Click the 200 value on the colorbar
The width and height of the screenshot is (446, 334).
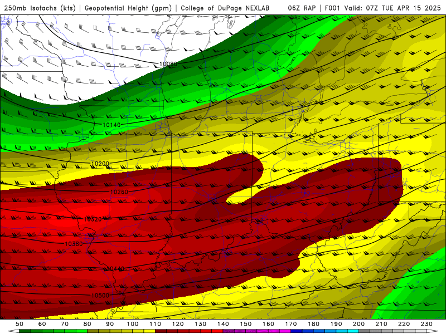point(359,324)
